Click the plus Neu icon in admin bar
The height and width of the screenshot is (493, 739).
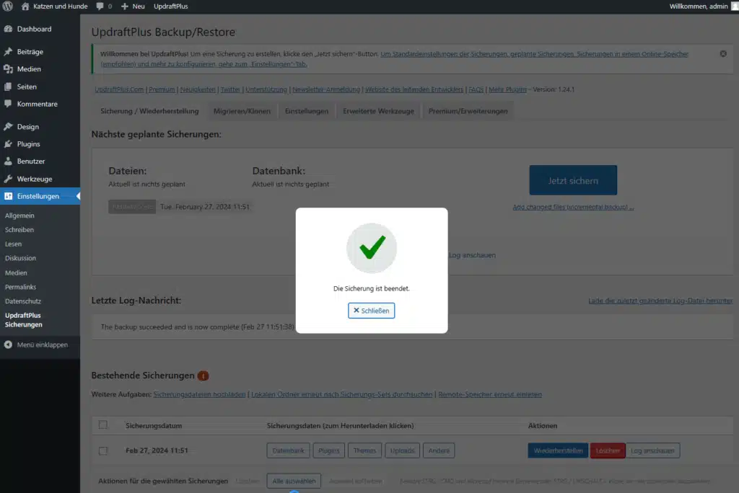click(x=124, y=6)
